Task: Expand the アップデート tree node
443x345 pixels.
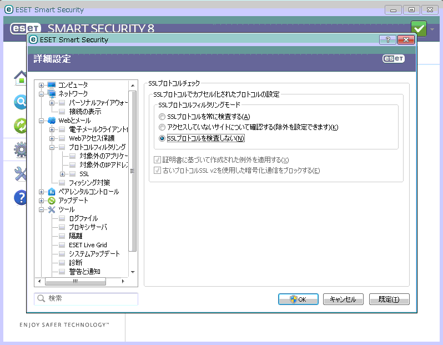Action: (x=41, y=201)
